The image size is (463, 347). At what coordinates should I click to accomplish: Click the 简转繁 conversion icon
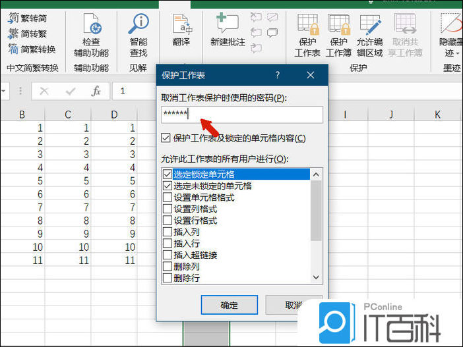pyautogui.click(x=13, y=34)
